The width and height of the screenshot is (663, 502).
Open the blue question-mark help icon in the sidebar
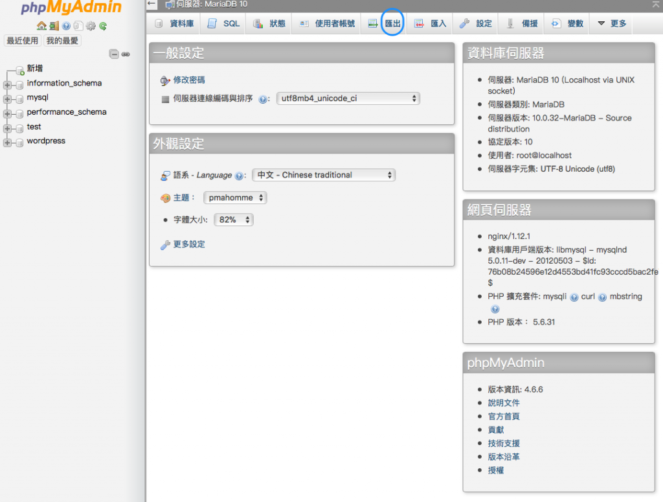click(x=67, y=26)
